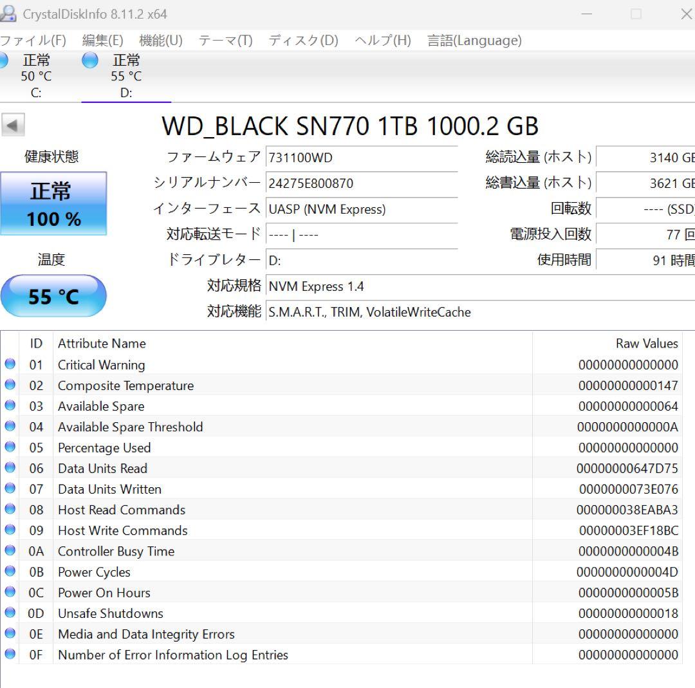Select the Composite Temperature attribute row
This screenshot has height=688, width=695.
[257, 386]
